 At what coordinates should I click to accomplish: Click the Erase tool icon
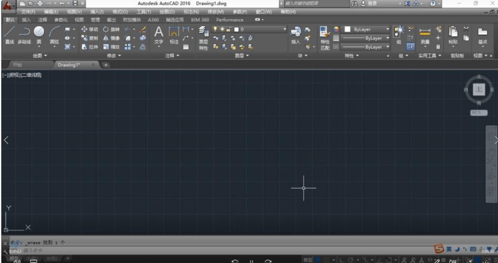tap(143, 29)
